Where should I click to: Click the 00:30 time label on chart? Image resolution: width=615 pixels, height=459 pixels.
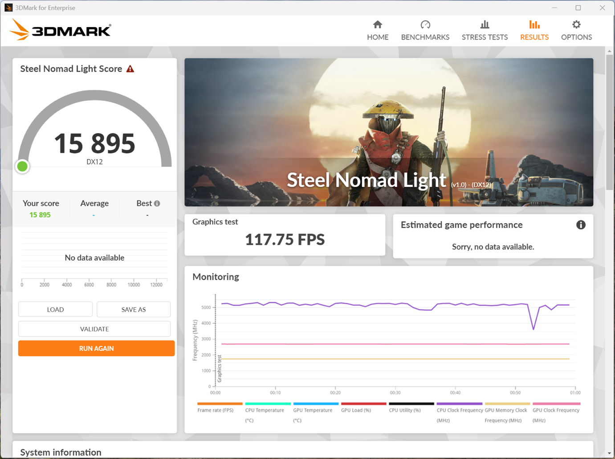click(x=395, y=393)
